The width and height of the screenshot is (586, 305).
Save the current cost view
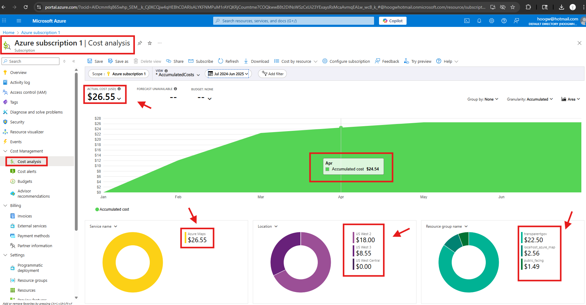pyautogui.click(x=95, y=61)
